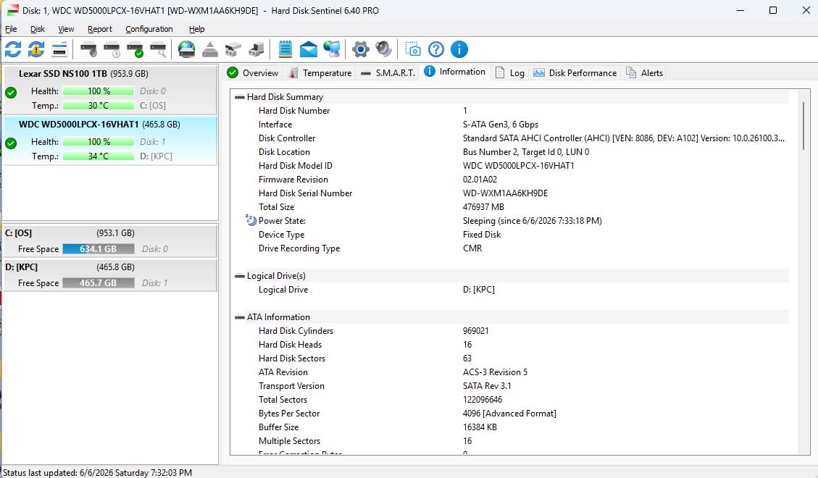Collapse the ATA Information section
The height and width of the screenshot is (478, 818).
(239, 317)
